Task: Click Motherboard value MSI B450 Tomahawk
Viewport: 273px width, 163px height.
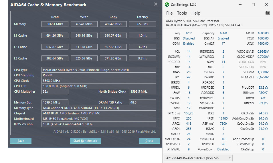Action: click(99, 119)
